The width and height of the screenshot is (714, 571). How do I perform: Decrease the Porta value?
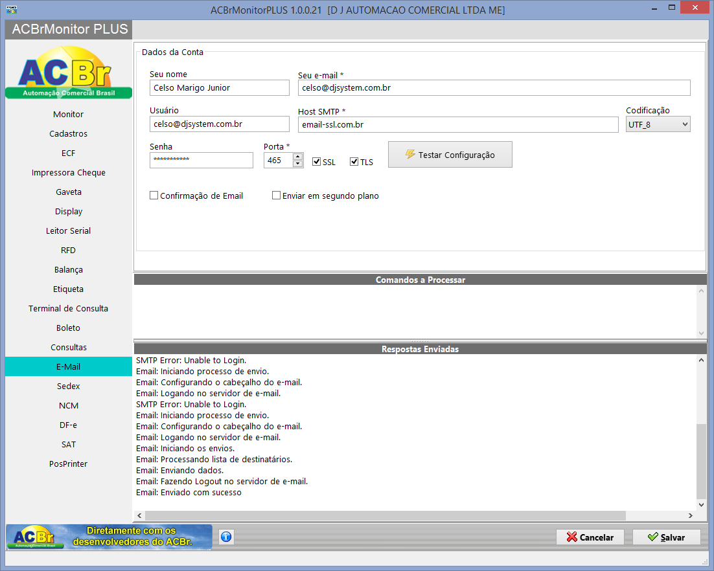click(x=298, y=164)
